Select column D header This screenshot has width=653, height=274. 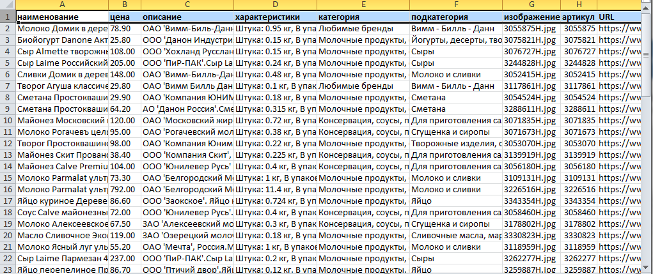[x=275, y=5]
